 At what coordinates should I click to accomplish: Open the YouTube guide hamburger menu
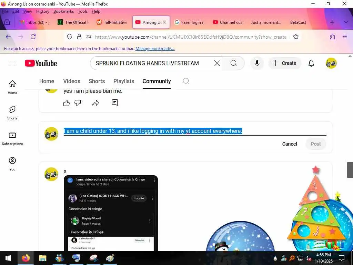point(12,63)
